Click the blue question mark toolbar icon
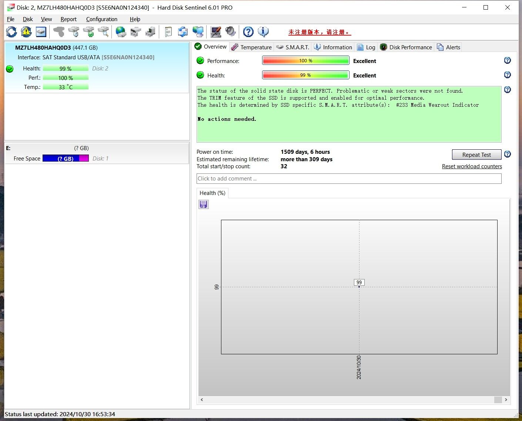The height and width of the screenshot is (421, 522). (248, 32)
